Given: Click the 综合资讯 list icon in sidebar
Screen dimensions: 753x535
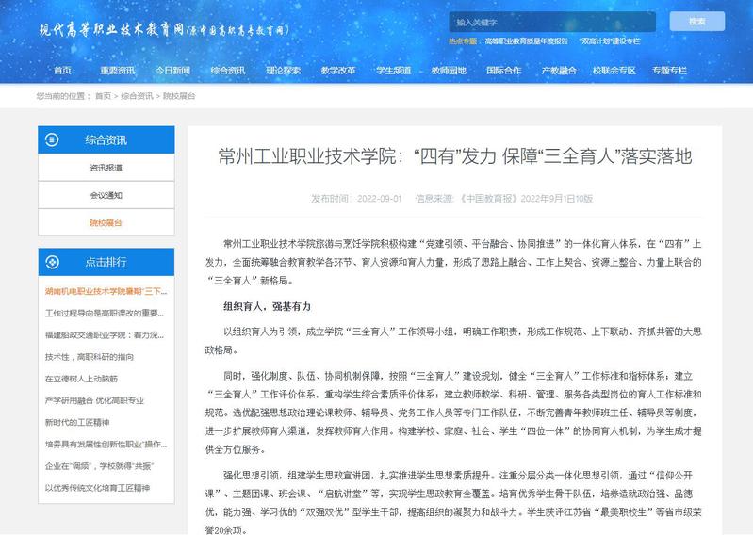Looking at the screenshot, I should click(x=56, y=139).
